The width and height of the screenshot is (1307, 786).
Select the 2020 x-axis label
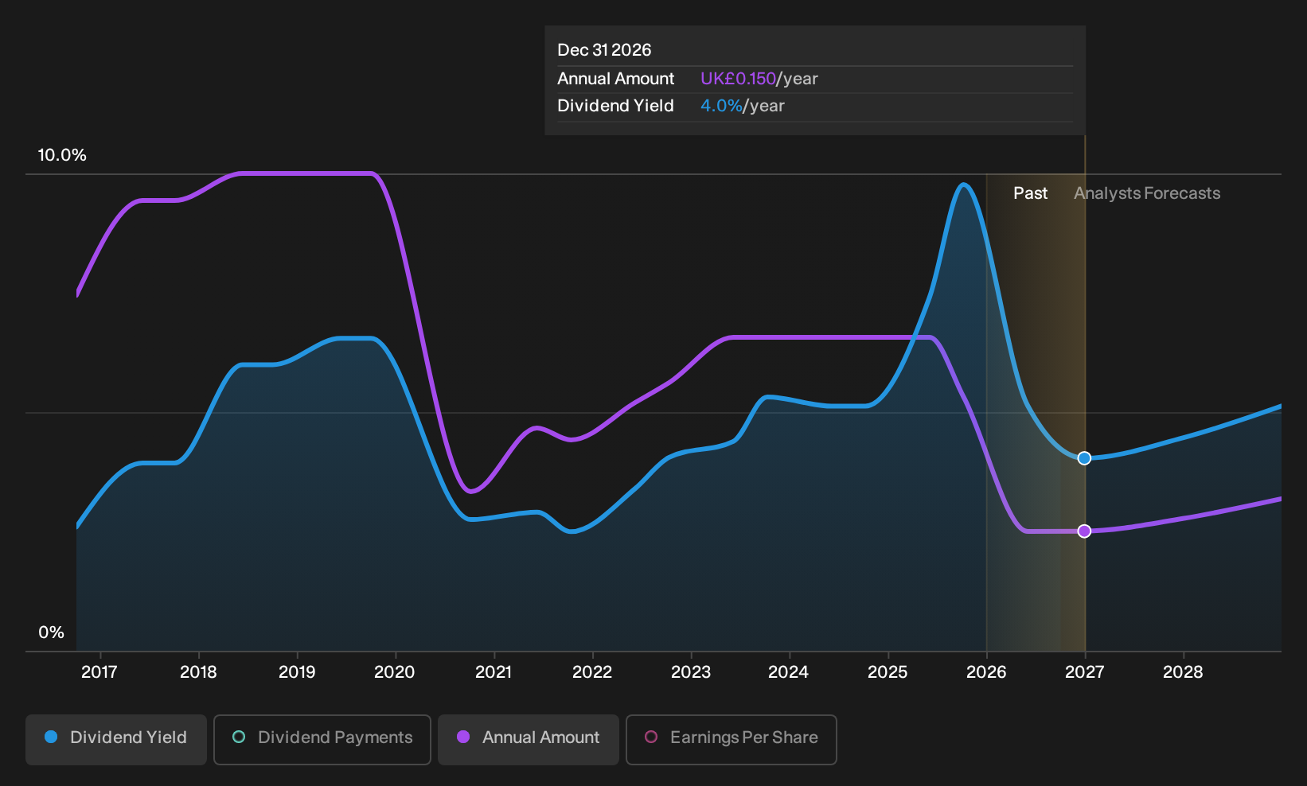tap(395, 672)
